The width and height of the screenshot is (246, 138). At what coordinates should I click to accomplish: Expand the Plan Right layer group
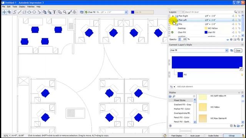click(173, 16)
